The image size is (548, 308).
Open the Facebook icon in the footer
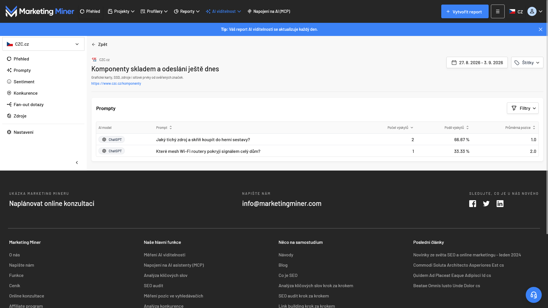pyautogui.click(x=473, y=204)
